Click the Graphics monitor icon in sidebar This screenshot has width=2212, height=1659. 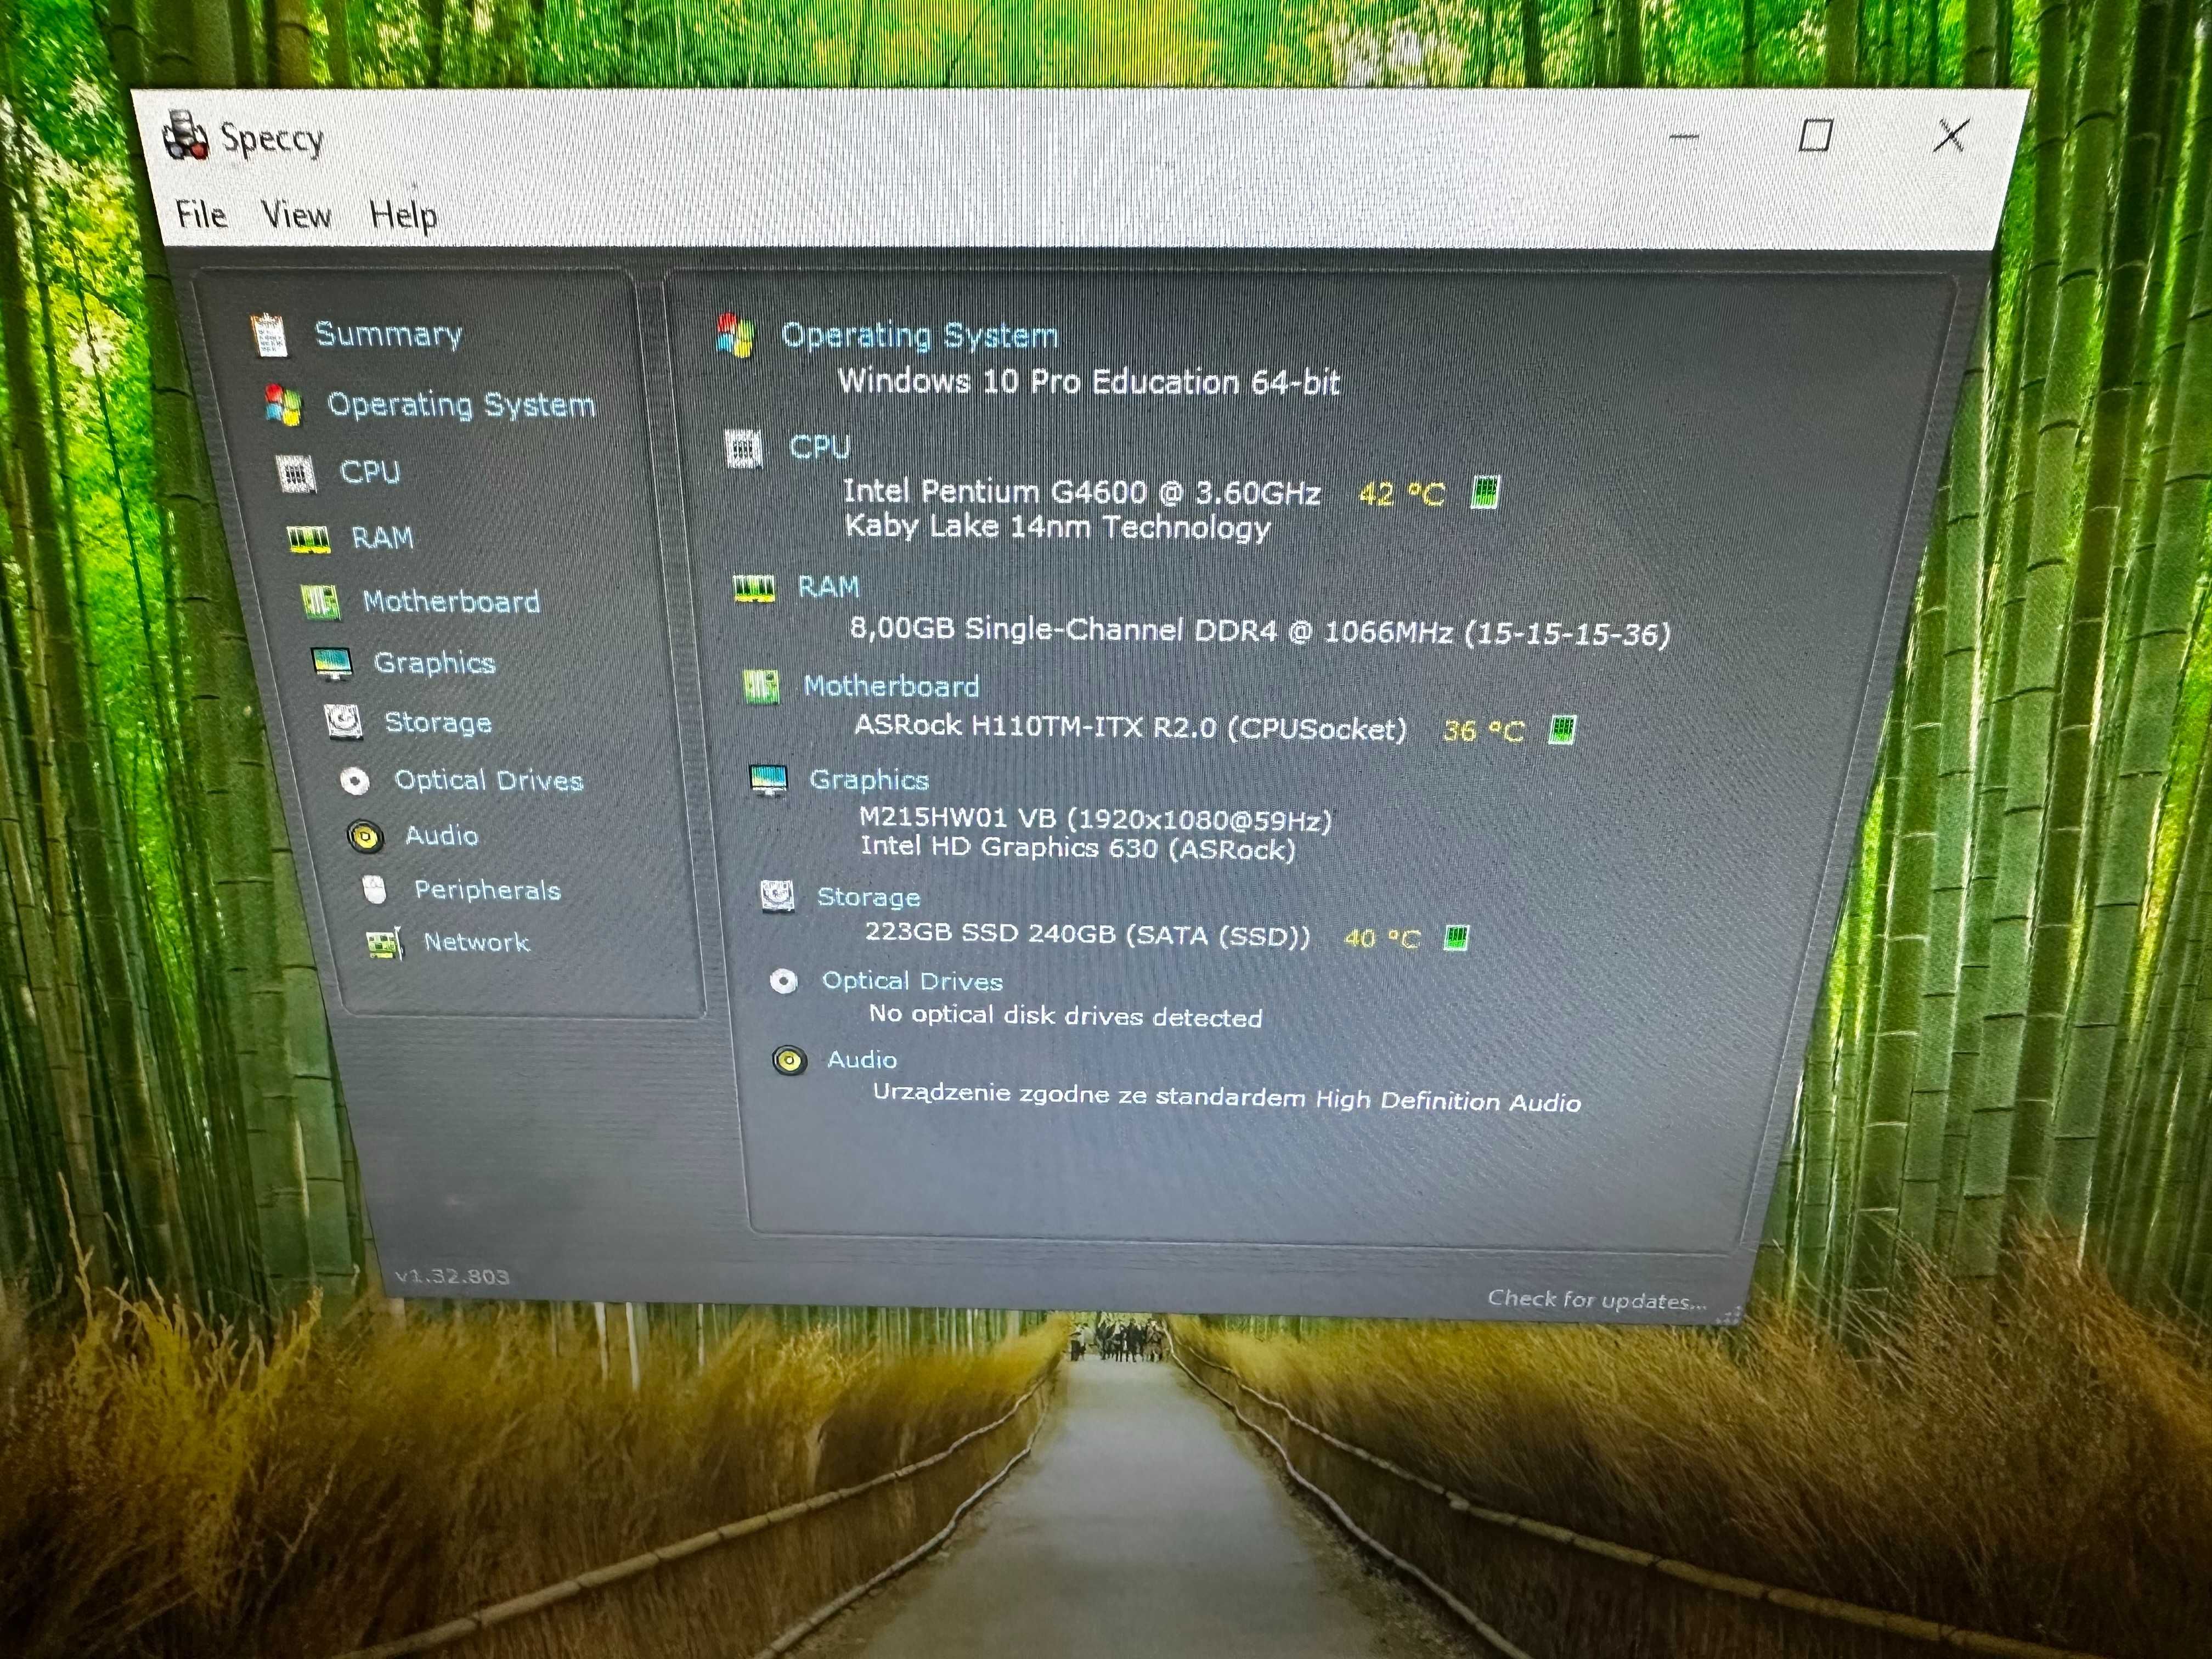[x=332, y=663]
